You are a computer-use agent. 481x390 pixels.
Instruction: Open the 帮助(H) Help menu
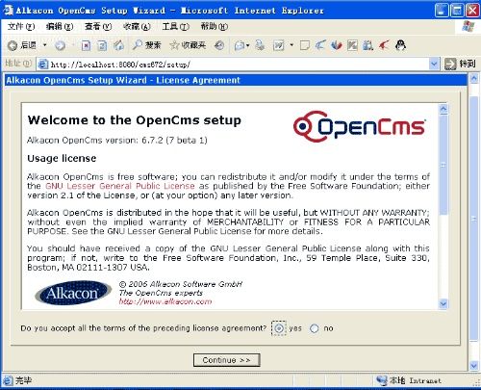point(215,26)
